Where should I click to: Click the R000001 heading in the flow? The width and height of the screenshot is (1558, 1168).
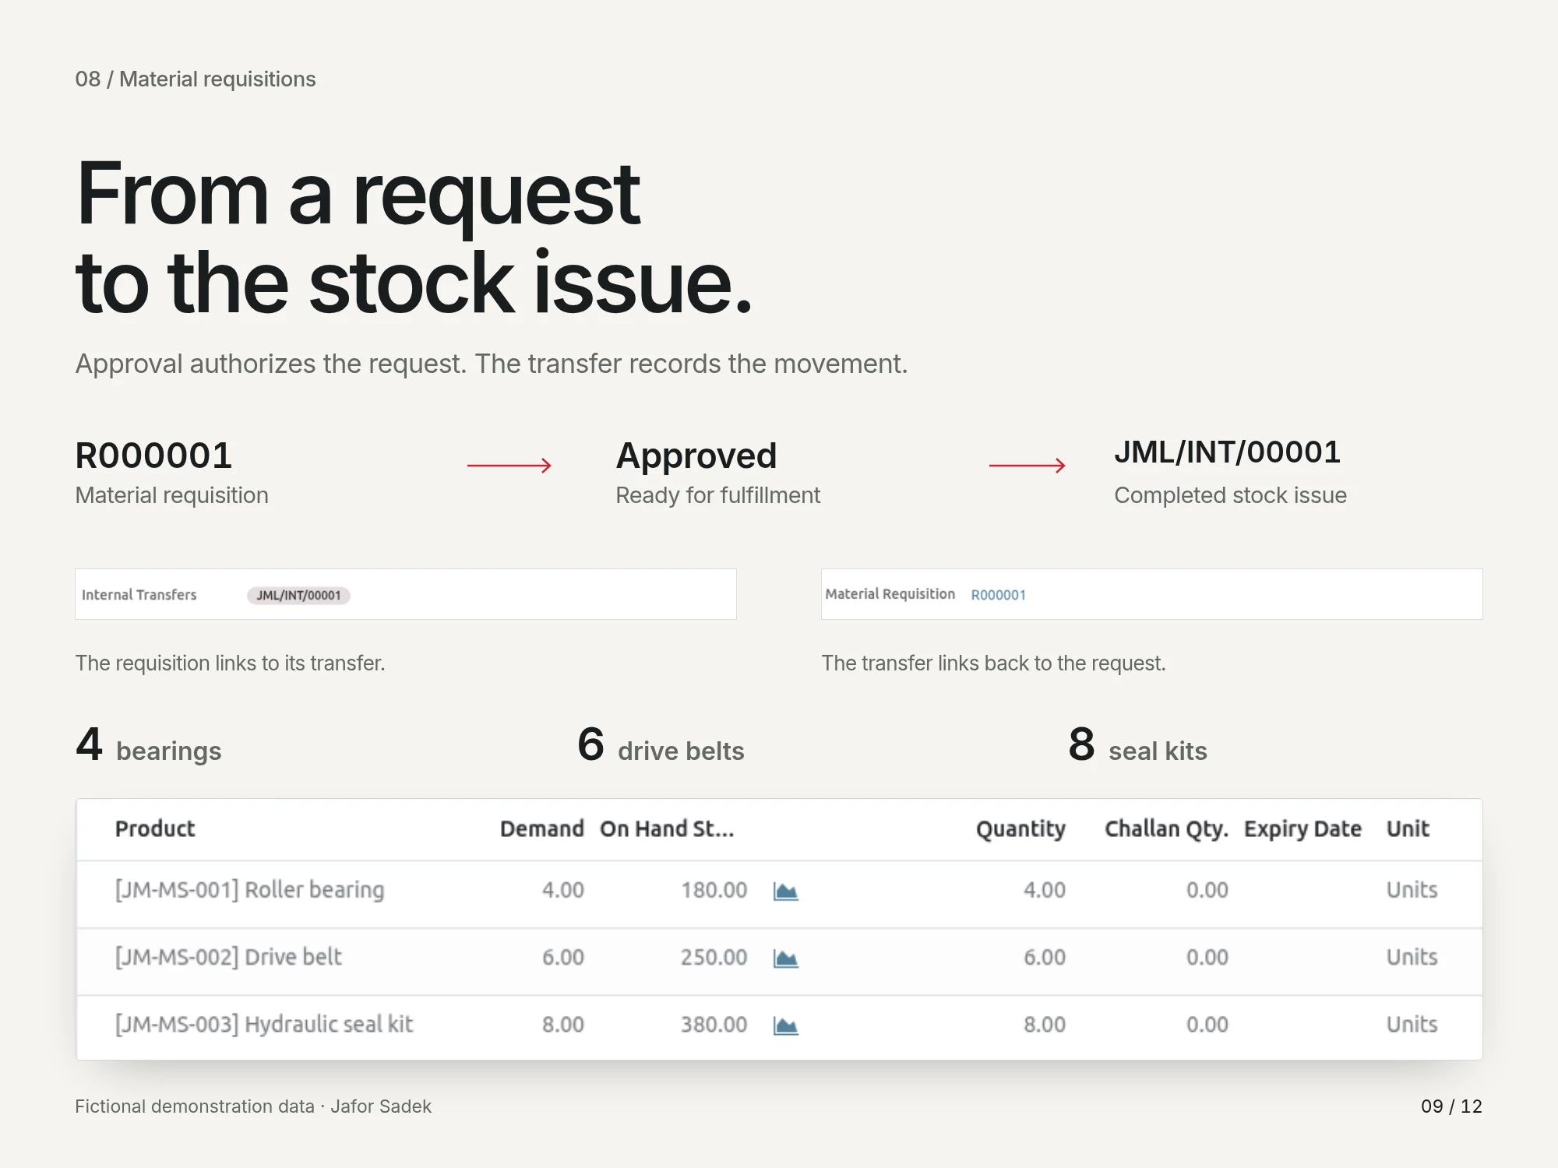pos(153,456)
